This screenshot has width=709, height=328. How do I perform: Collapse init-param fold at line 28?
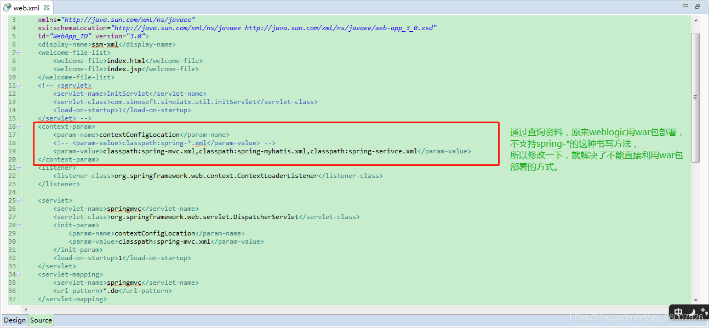pyautogui.click(x=19, y=225)
